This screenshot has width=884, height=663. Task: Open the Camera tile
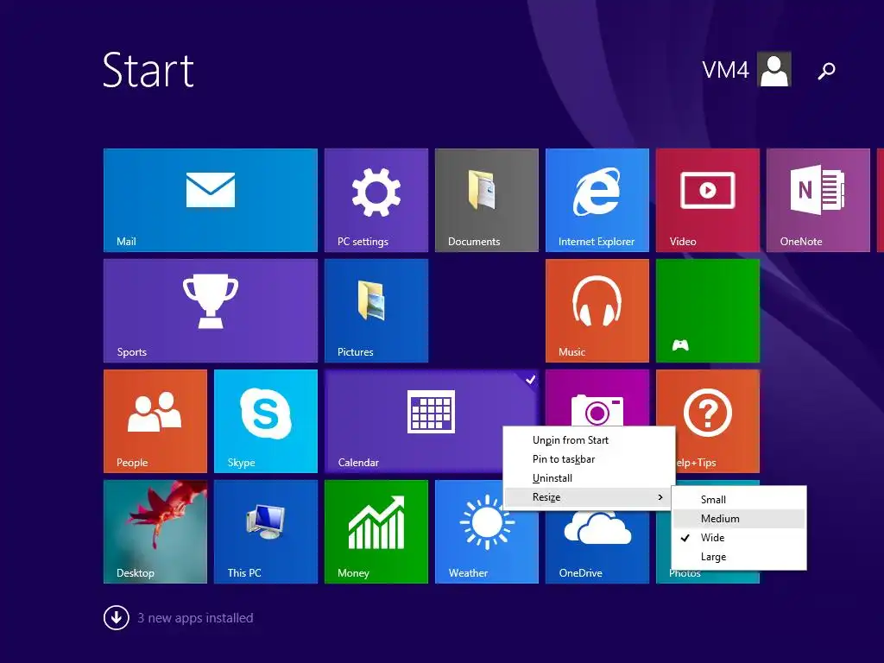coord(597,398)
